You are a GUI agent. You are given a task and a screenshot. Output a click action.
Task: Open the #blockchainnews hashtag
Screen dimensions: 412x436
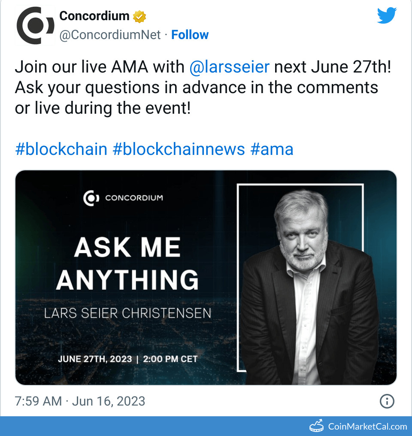[179, 149]
